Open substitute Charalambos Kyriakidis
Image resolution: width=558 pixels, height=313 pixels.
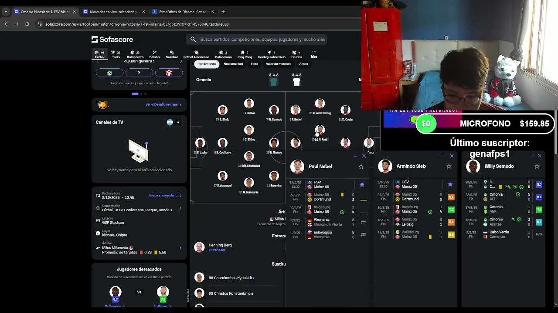[x=231, y=278]
